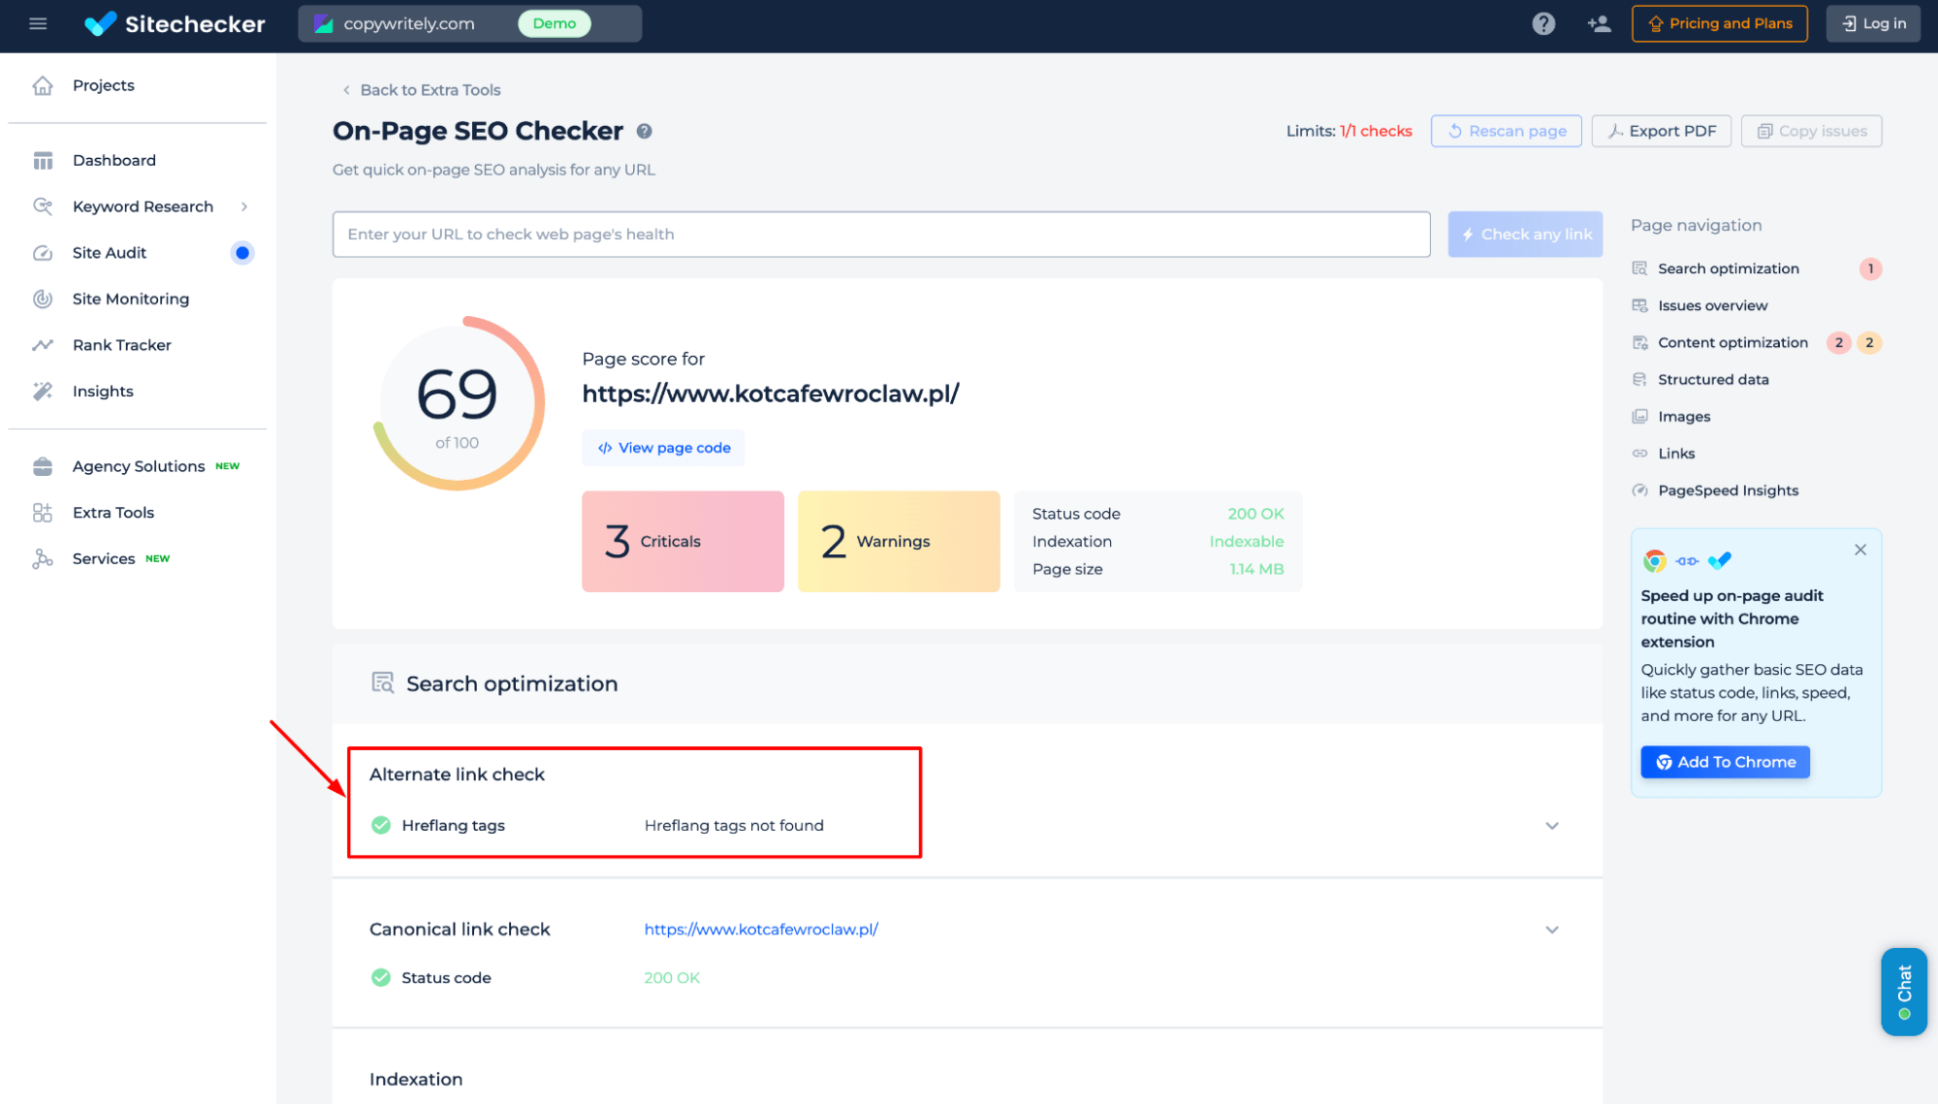Click Enter URL input field
This screenshot has width=1938, height=1105.
[878, 235]
